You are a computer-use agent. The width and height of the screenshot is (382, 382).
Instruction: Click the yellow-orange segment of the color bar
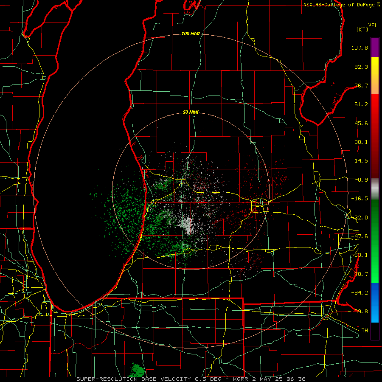[375, 76]
